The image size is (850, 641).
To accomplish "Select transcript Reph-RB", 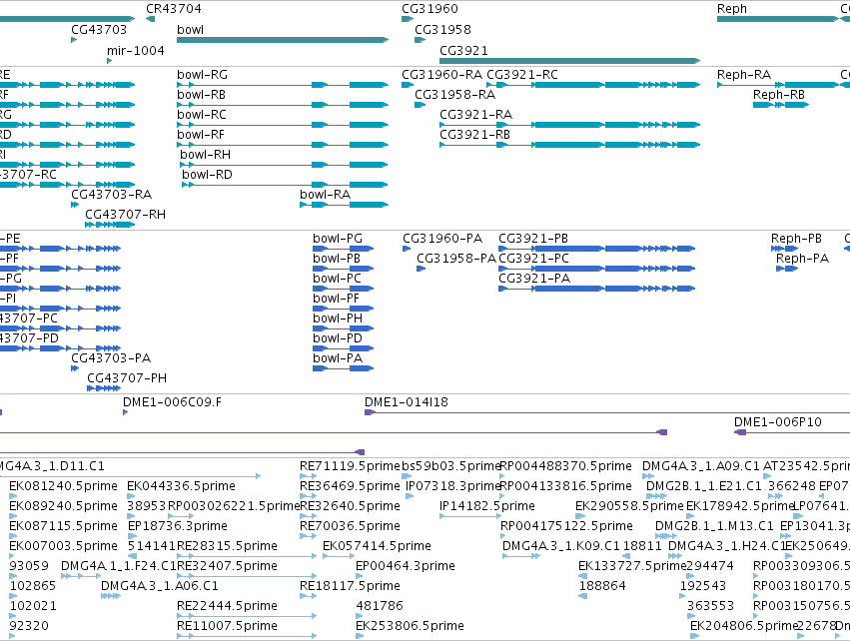I will click(x=781, y=105).
